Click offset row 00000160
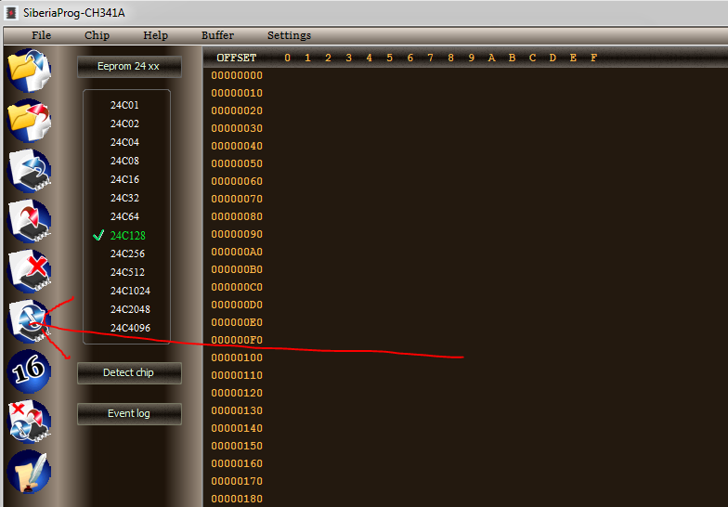728x507 pixels. [237, 463]
